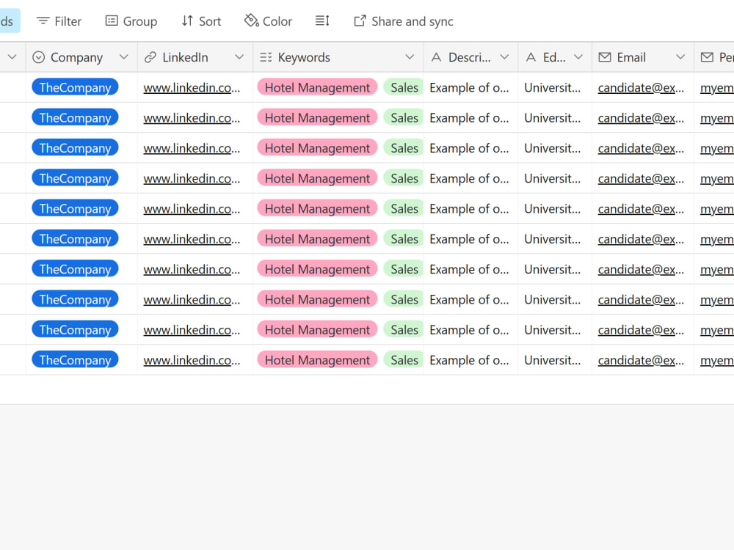
Task: Open the Sort options
Action: (x=200, y=21)
